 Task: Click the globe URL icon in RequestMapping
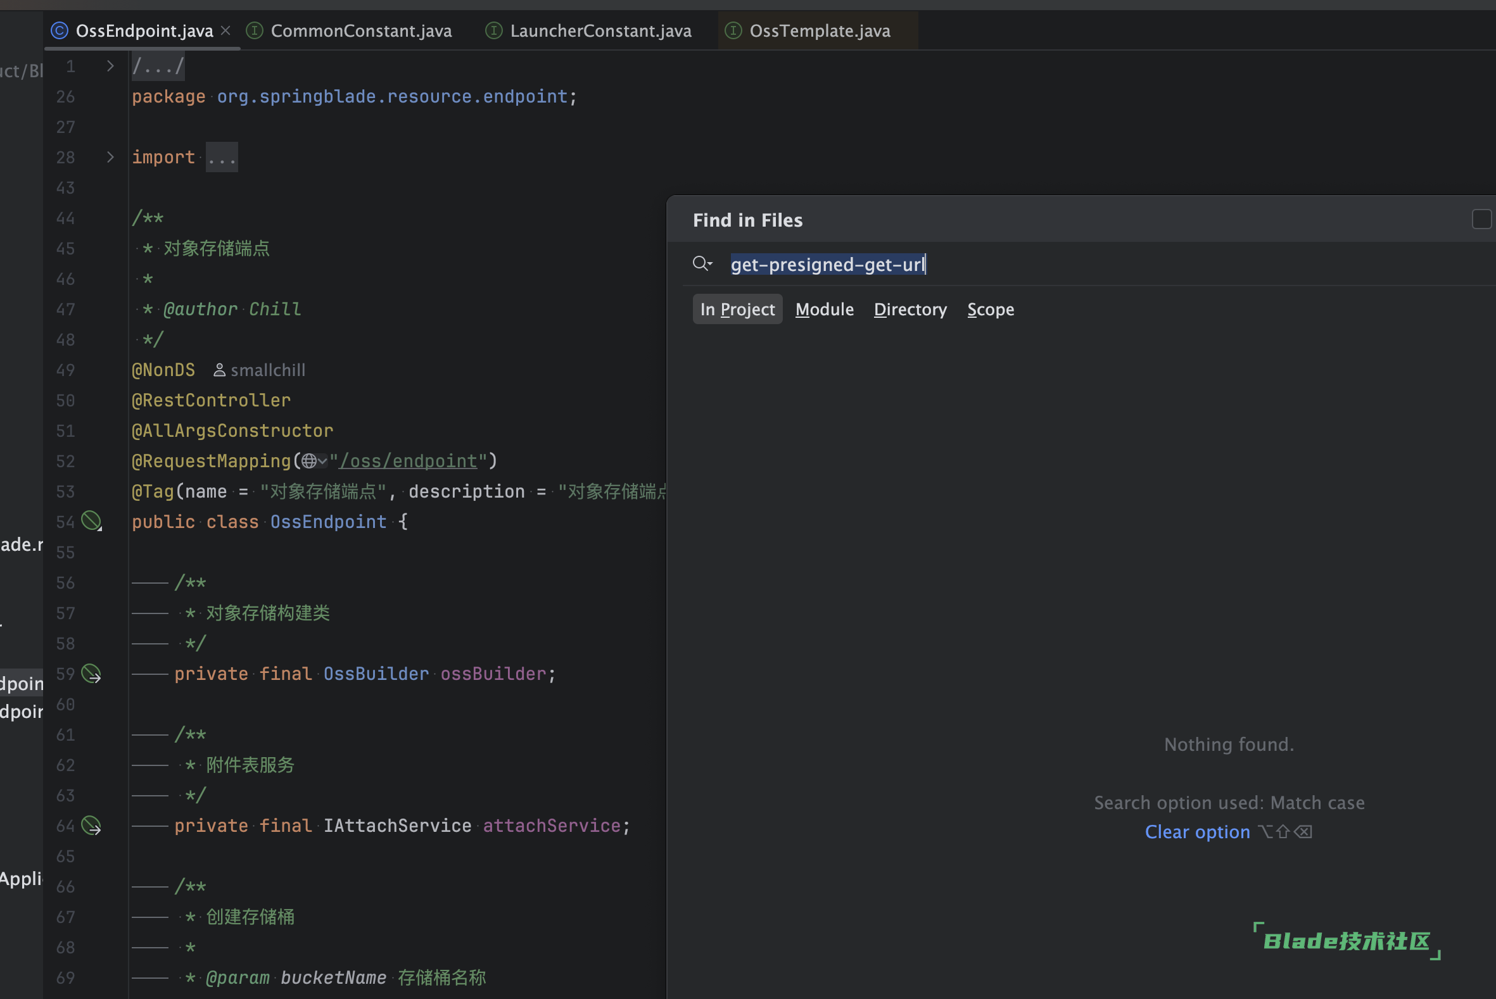310,461
